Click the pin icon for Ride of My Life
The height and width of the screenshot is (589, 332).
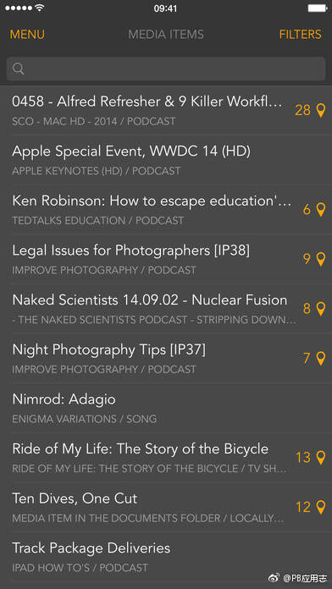click(x=320, y=458)
